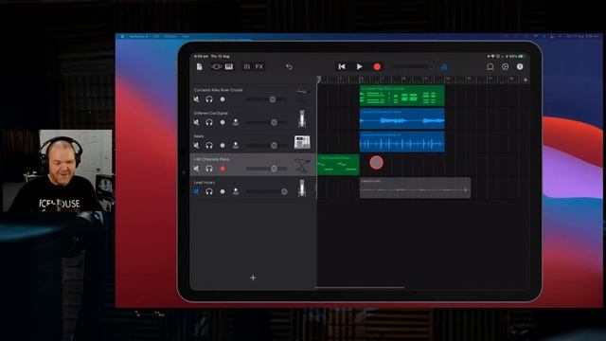
Task: Open the Apple menu in macOS menu bar
Action: pos(122,36)
